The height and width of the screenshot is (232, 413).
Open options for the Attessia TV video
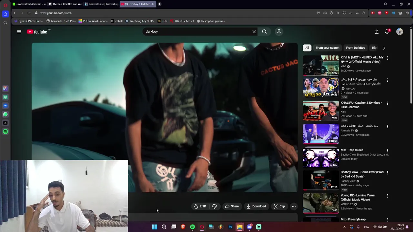click(388, 127)
